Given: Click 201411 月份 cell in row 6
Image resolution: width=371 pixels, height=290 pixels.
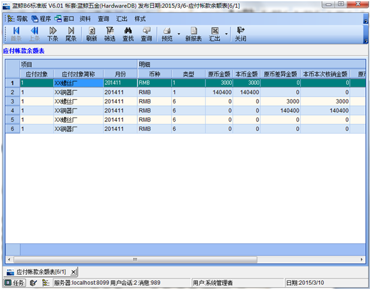Looking at the screenshot, I should pyautogui.click(x=120, y=129).
